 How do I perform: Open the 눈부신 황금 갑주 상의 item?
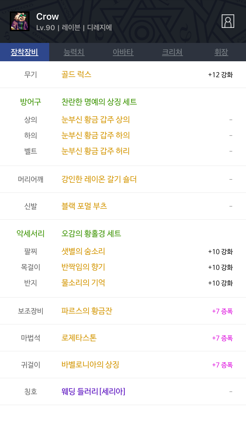pyautogui.click(x=96, y=120)
